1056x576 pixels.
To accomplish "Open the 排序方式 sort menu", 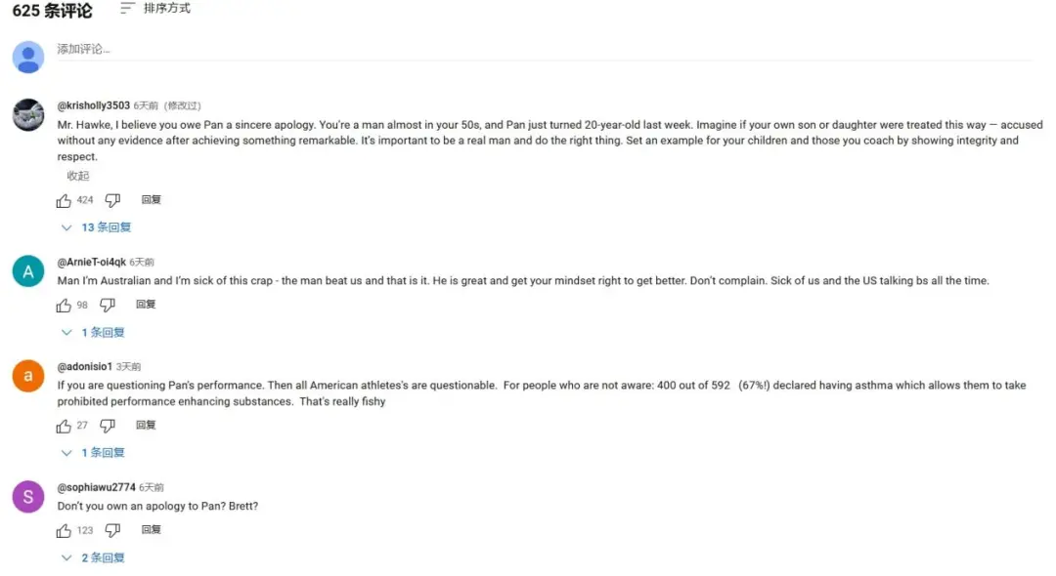I will coord(155,9).
